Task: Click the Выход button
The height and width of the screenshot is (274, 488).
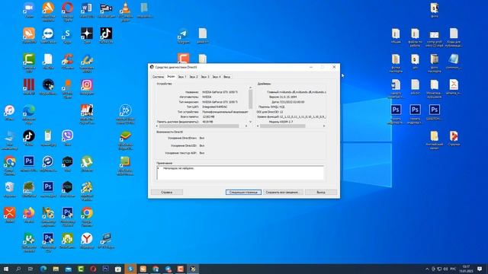Action: point(321,193)
